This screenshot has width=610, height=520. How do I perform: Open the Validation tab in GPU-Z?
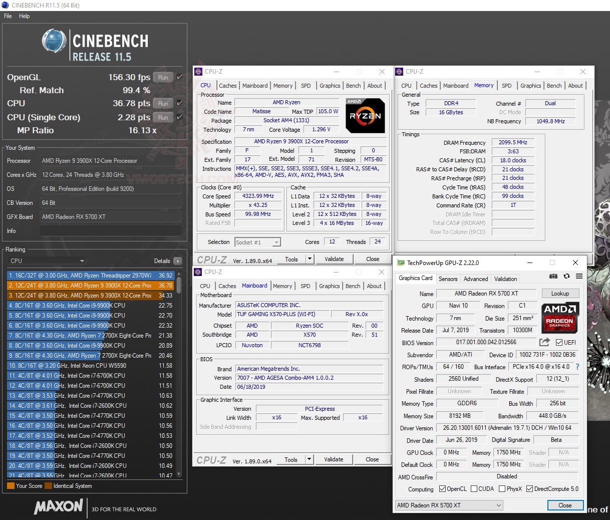506,279
